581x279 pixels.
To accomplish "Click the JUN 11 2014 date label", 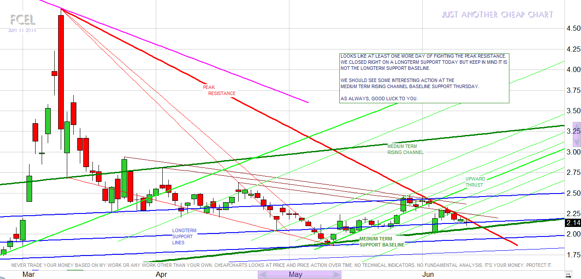I will 22,30.
